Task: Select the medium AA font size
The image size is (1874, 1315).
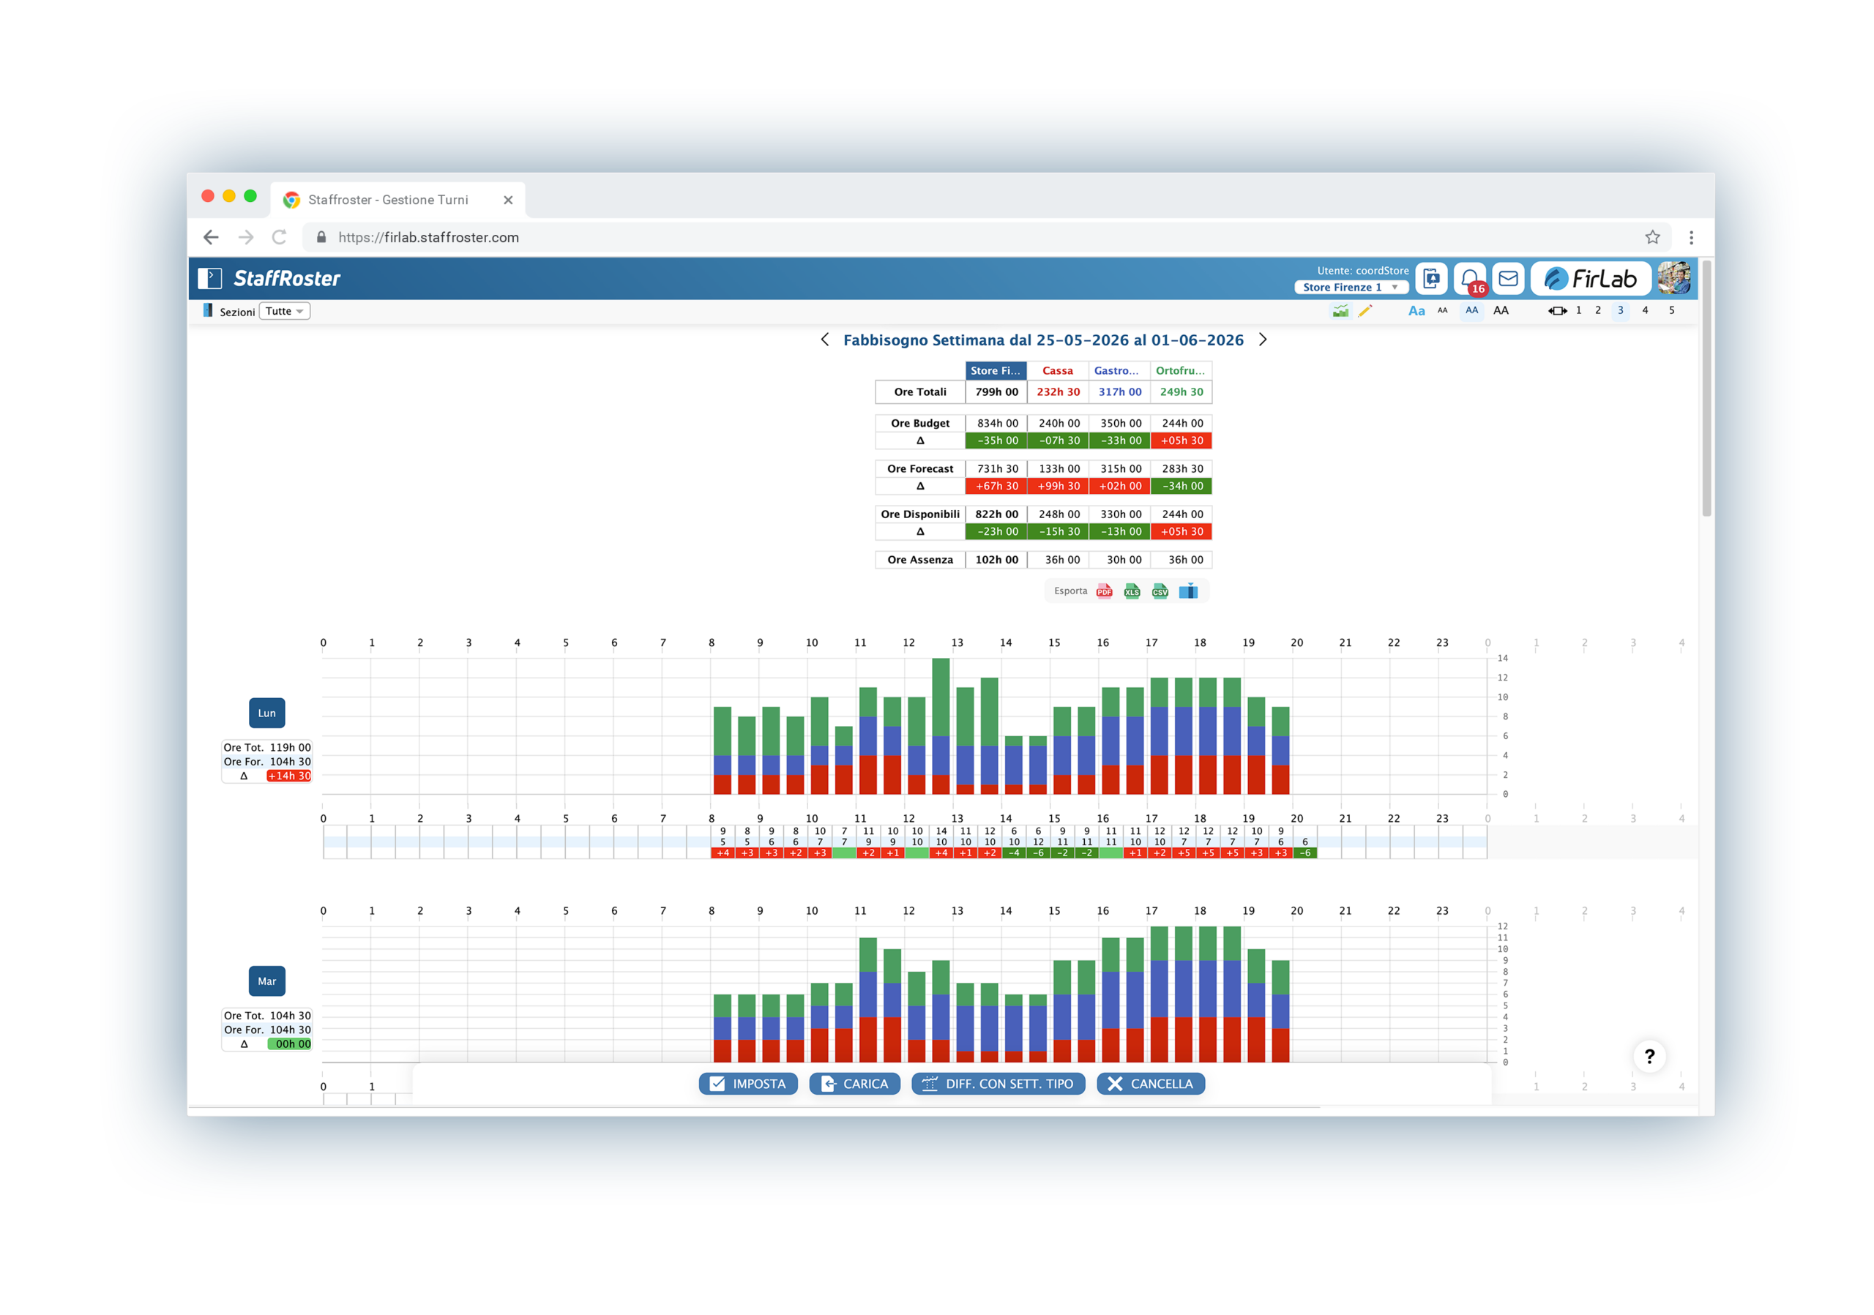Action: (1471, 310)
